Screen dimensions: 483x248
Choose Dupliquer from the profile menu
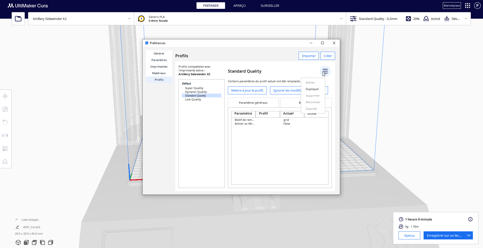coord(313,89)
